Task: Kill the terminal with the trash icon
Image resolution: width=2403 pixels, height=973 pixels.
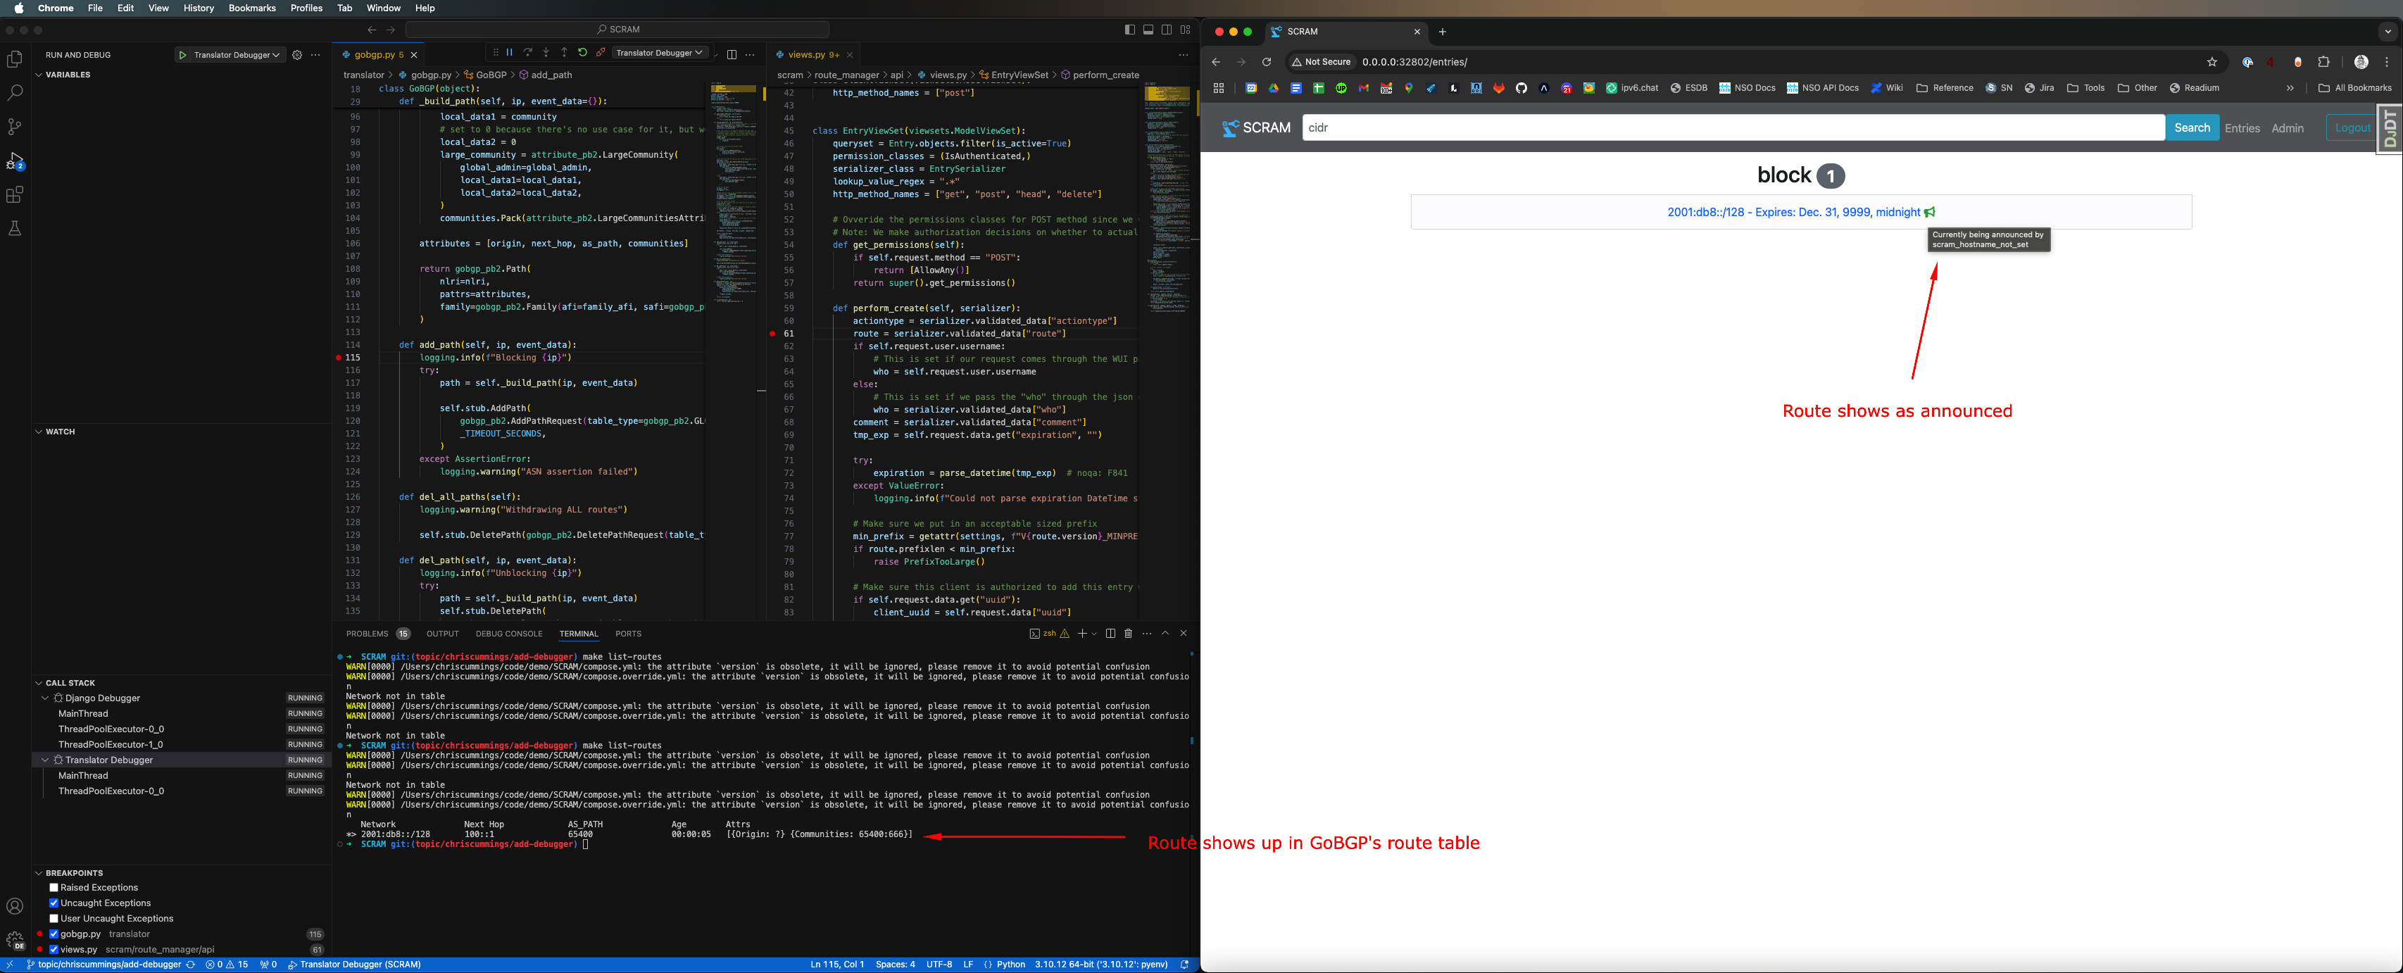Action: point(1128,634)
